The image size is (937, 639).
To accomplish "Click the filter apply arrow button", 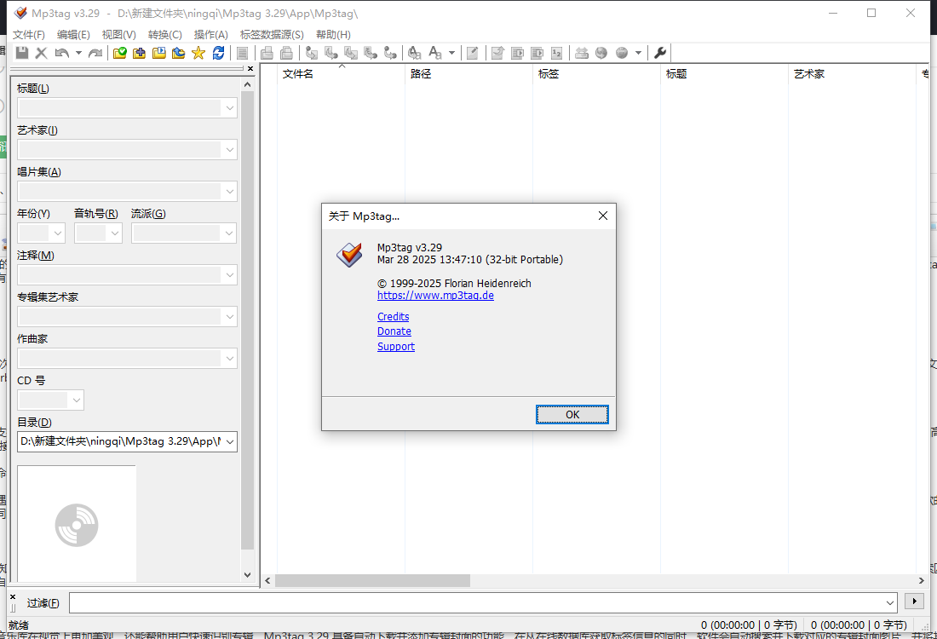I will point(914,602).
